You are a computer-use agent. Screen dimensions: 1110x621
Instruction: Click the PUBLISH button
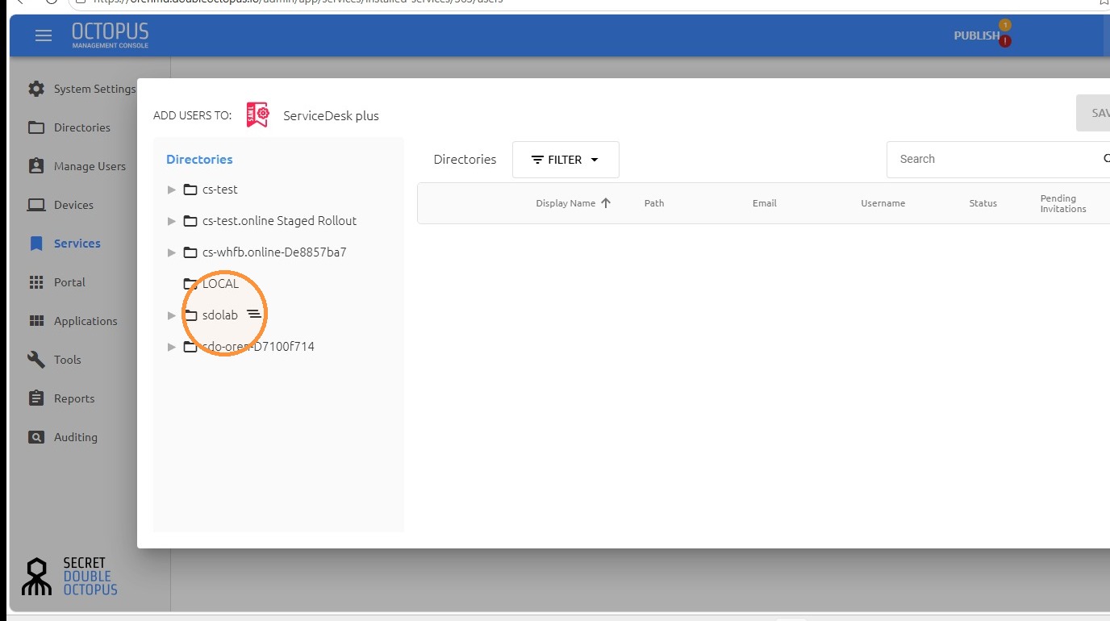976,35
